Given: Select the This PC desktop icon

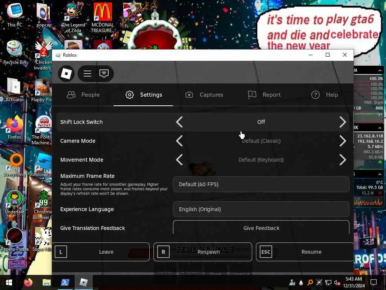Looking at the screenshot, I should click(15, 15).
